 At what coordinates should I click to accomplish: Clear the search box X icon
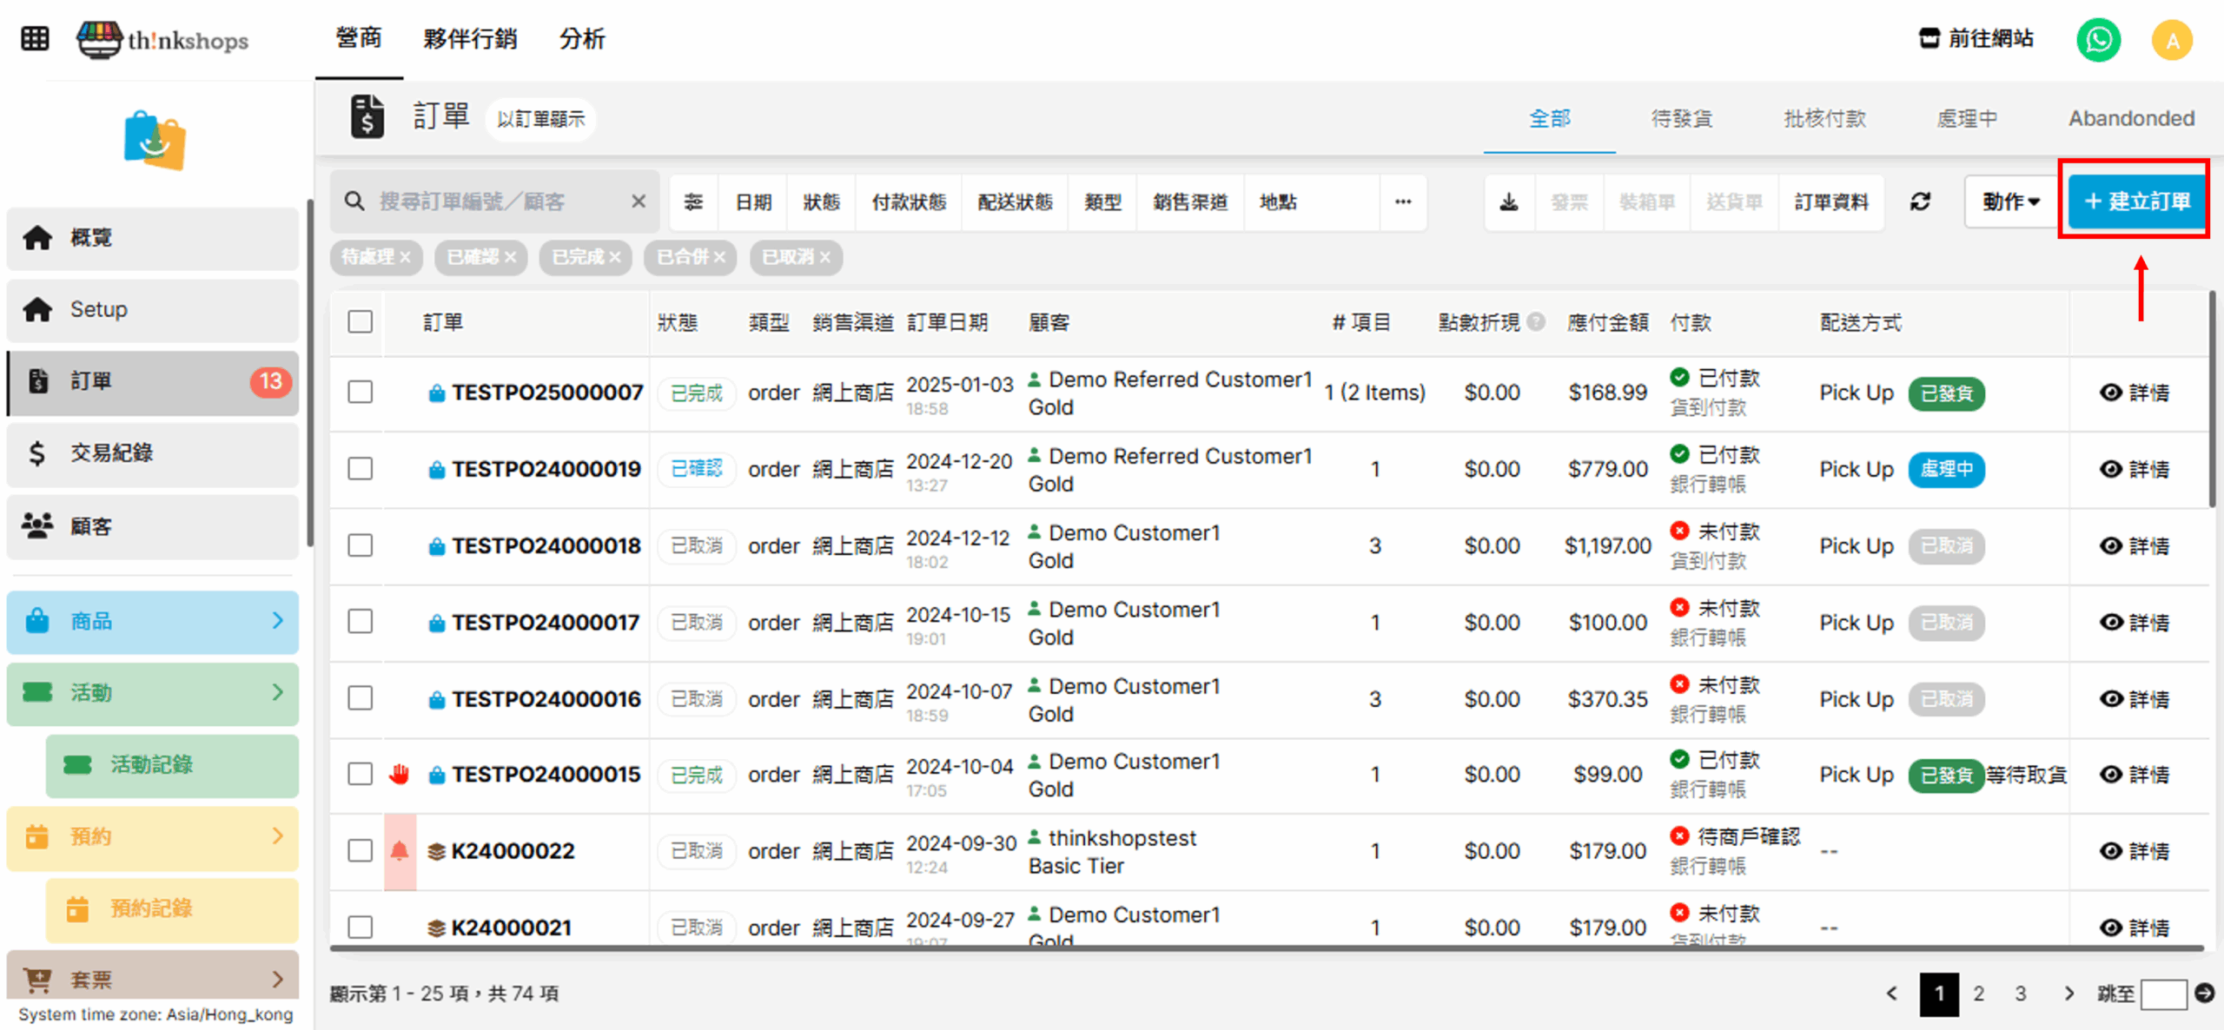pos(639,202)
